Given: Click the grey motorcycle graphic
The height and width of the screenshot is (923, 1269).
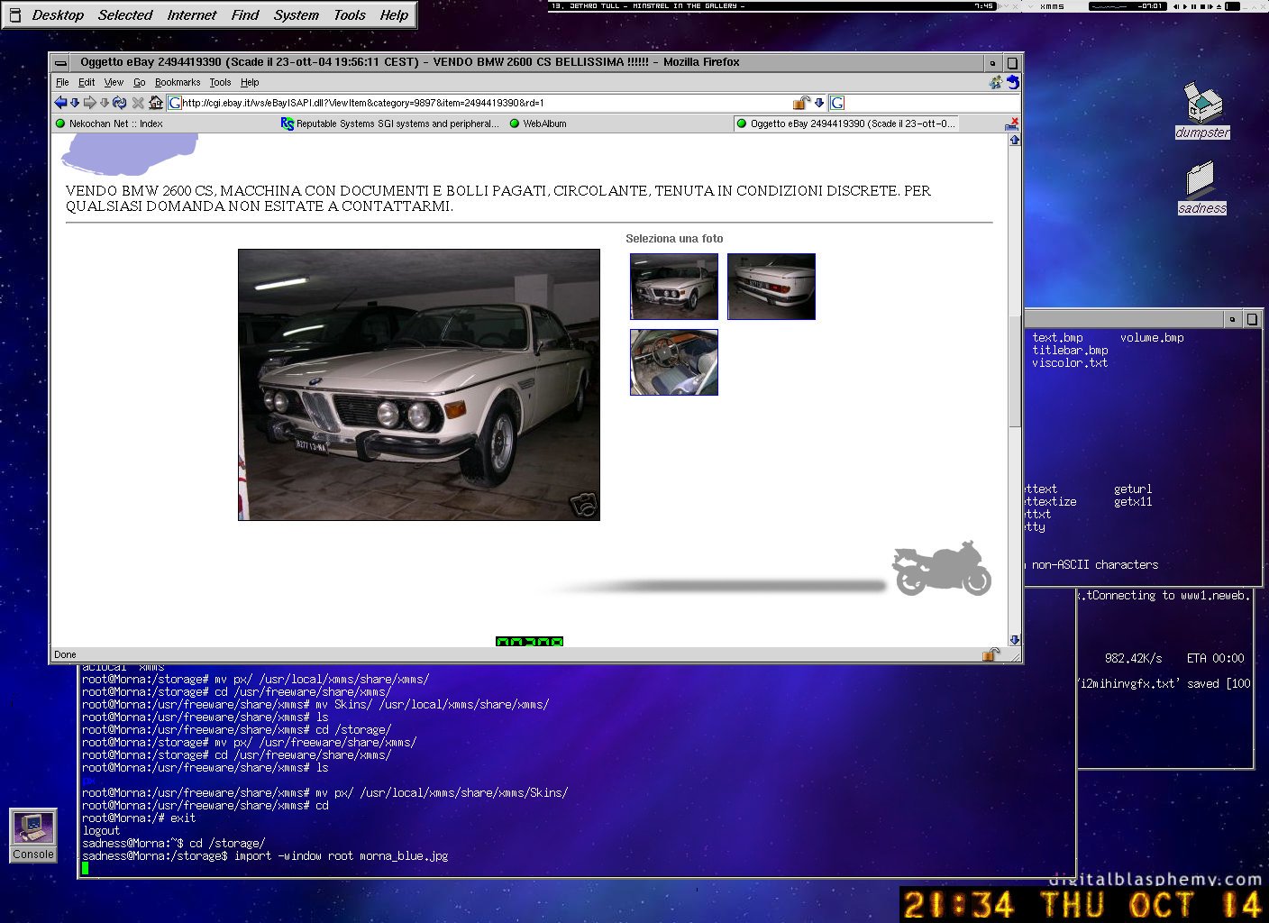Looking at the screenshot, I should pos(942,568).
